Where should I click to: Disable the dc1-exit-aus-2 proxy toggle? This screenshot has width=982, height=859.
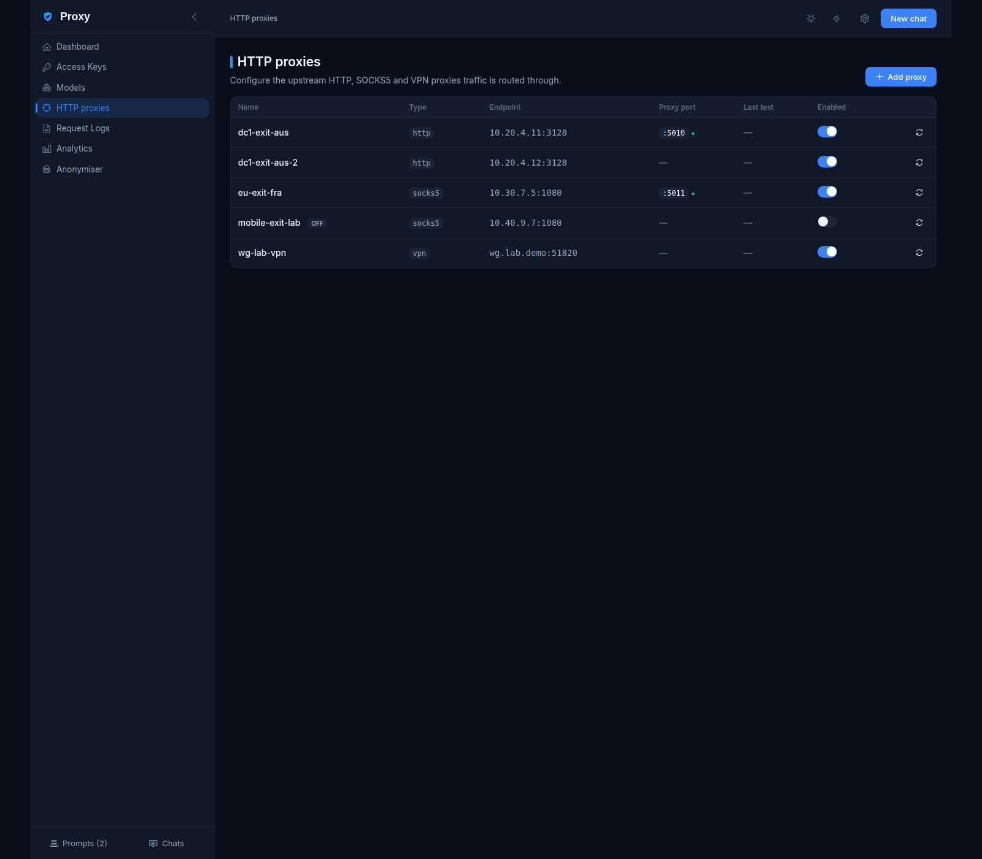827,161
